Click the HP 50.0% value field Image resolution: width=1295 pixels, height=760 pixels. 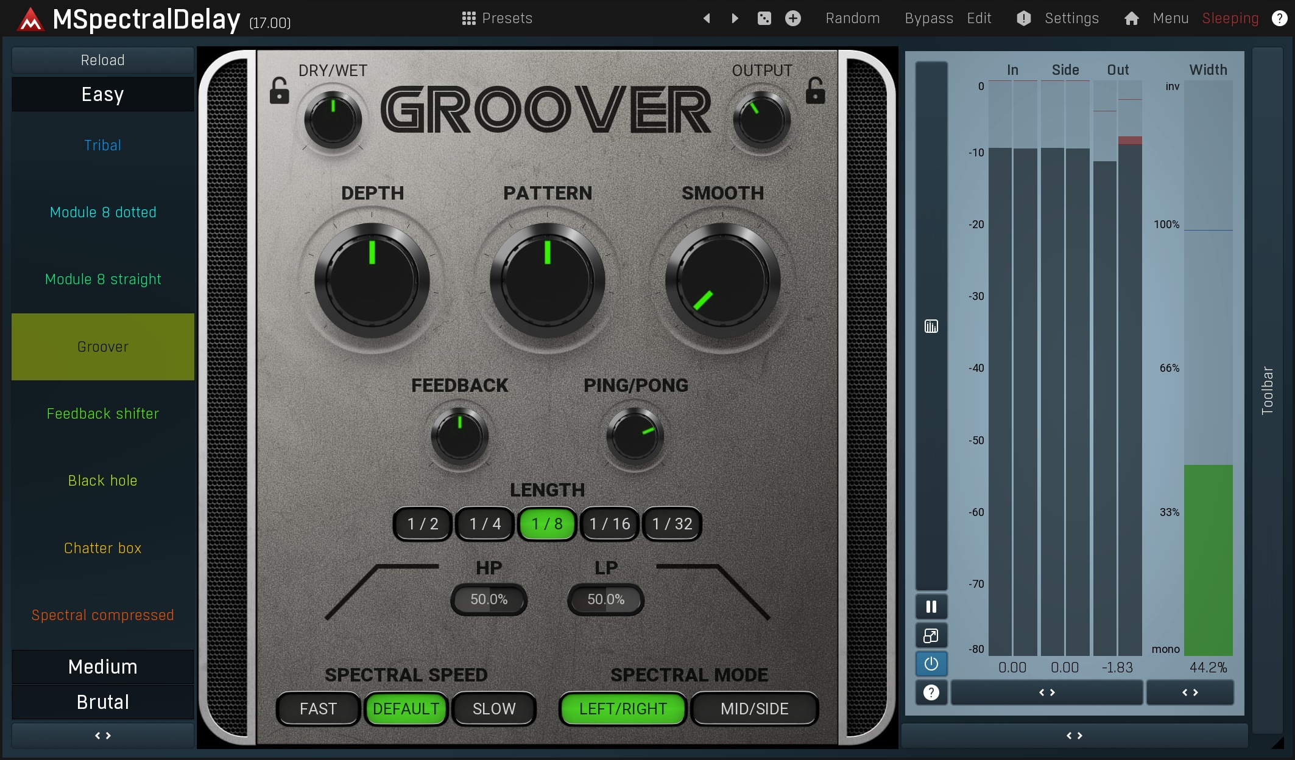(489, 599)
